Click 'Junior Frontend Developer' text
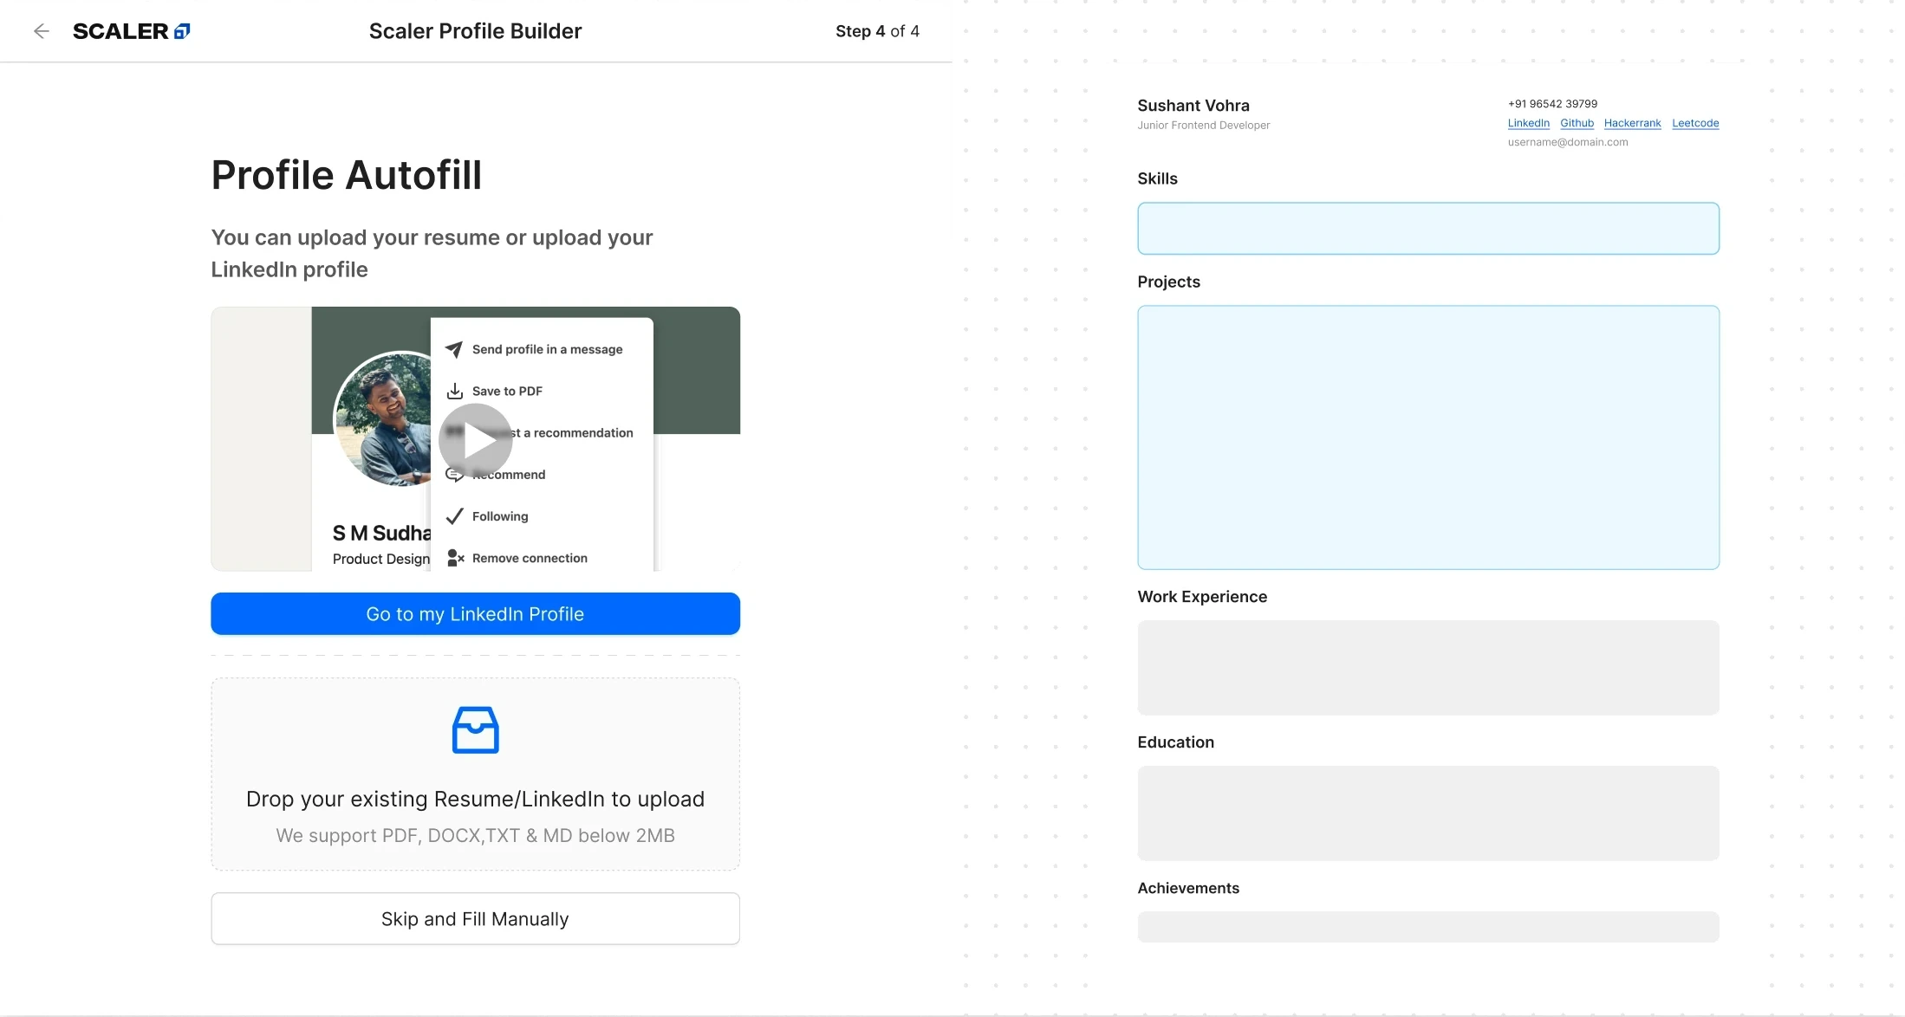The image size is (1905, 1017). click(x=1203, y=125)
